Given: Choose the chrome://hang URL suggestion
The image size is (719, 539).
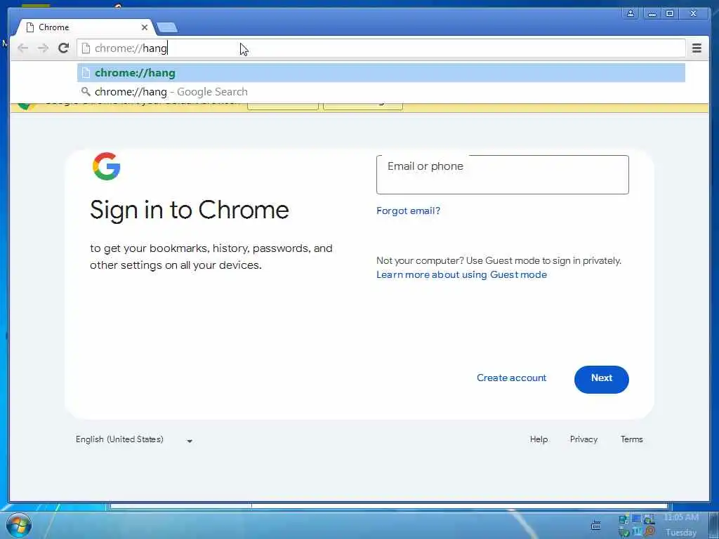Looking at the screenshot, I should [381, 73].
